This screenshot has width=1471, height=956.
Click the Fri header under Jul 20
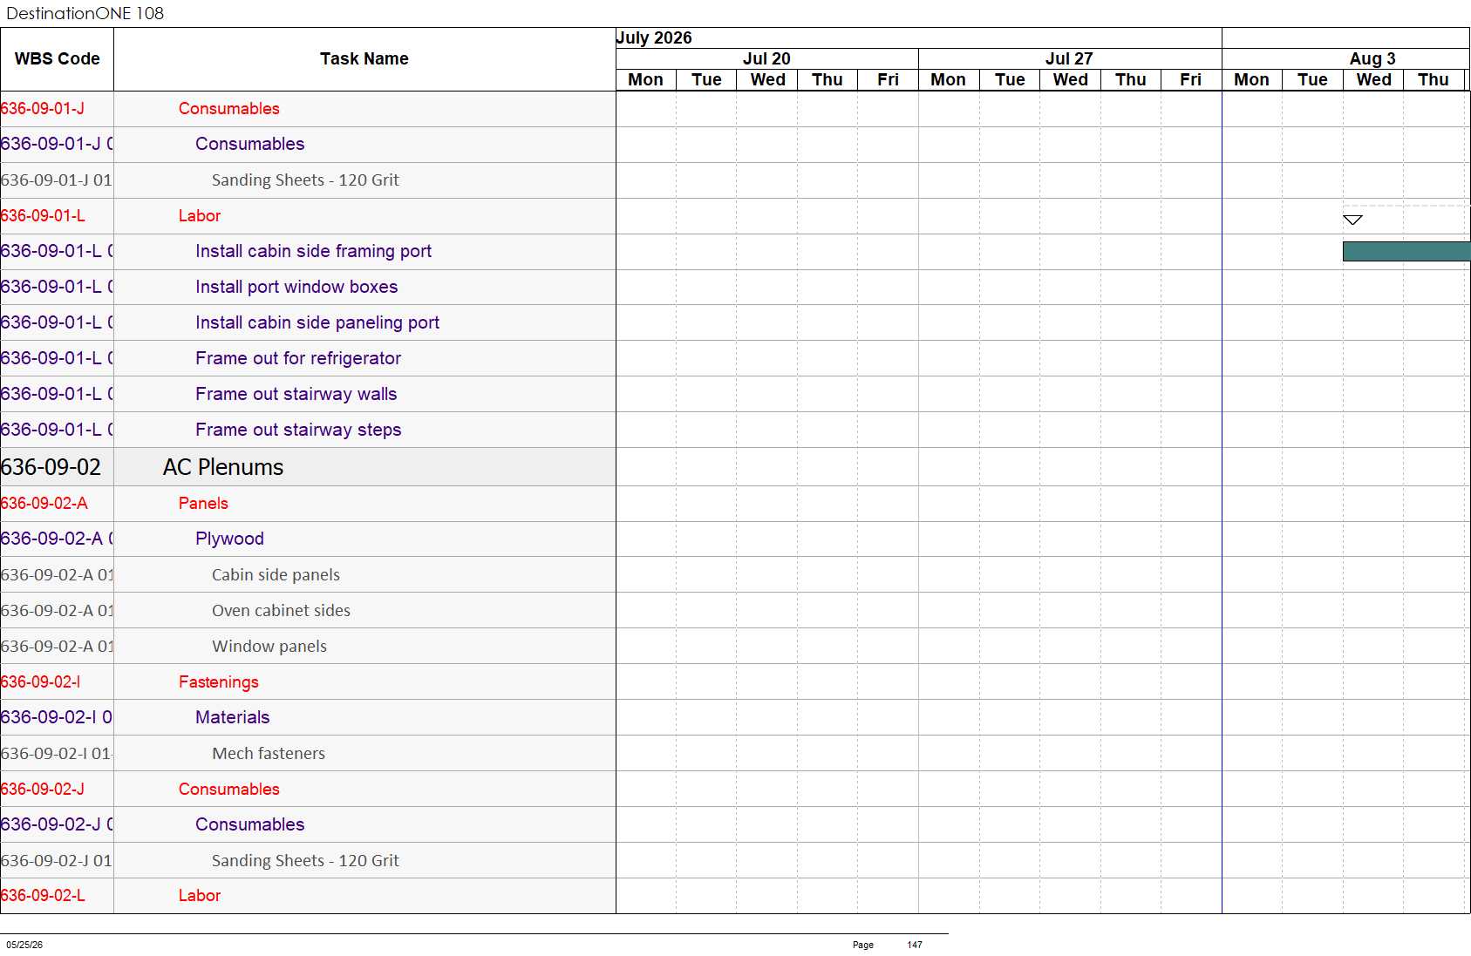(888, 79)
